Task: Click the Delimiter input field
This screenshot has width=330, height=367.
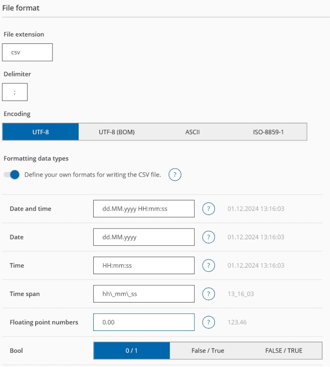Action: tap(15, 92)
